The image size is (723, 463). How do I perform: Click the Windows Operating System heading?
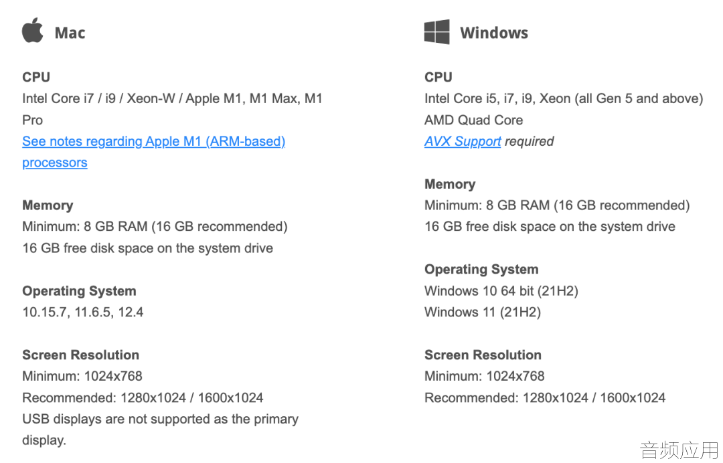pyautogui.click(x=481, y=270)
